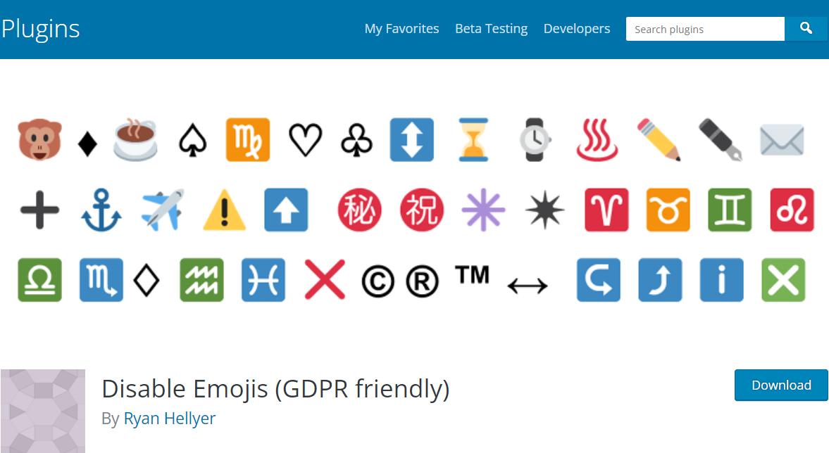
Task: Click the wristwatch emoji
Action: (536, 139)
